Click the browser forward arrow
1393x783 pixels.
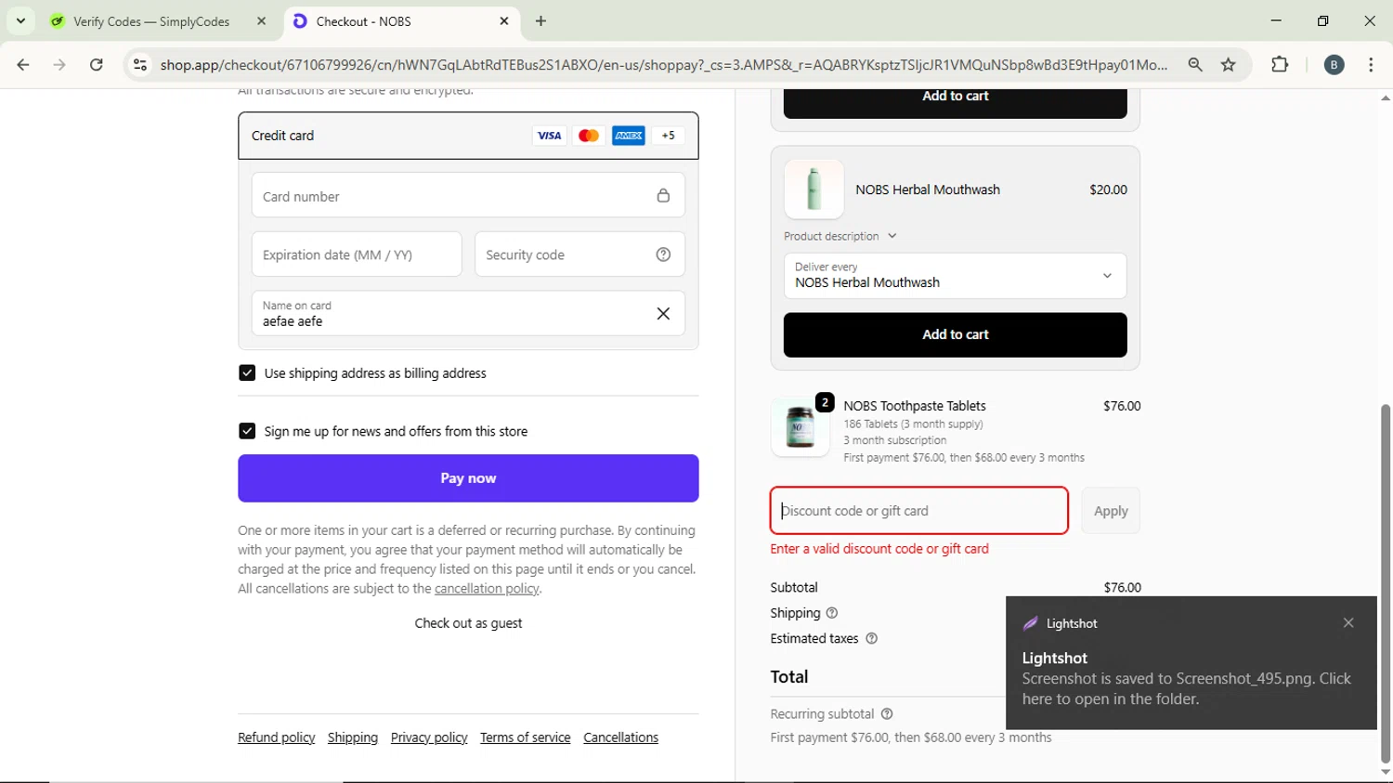[x=59, y=64]
